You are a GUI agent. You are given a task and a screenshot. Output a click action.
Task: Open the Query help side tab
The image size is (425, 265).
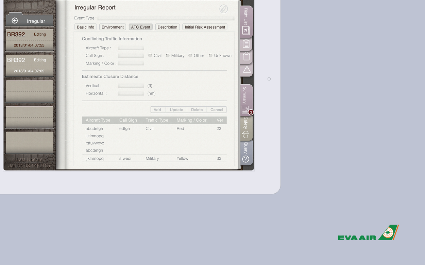[246, 153]
